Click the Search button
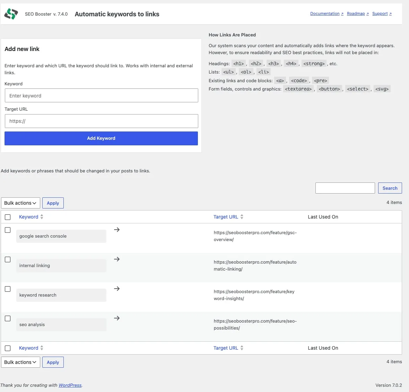This screenshot has width=409, height=392. pos(390,188)
